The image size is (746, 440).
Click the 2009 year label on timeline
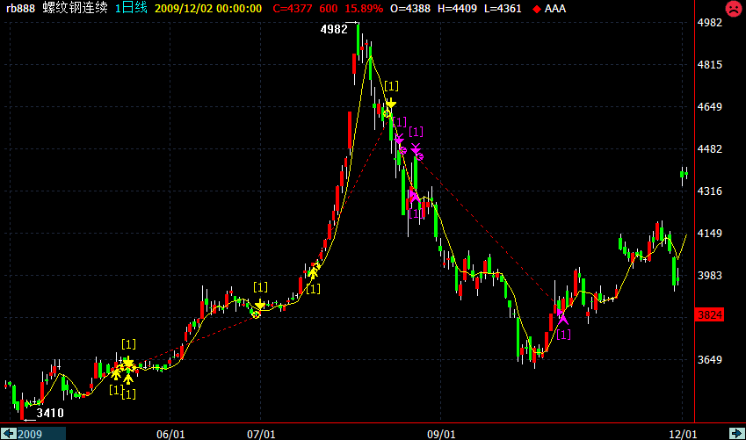pyautogui.click(x=32, y=434)
